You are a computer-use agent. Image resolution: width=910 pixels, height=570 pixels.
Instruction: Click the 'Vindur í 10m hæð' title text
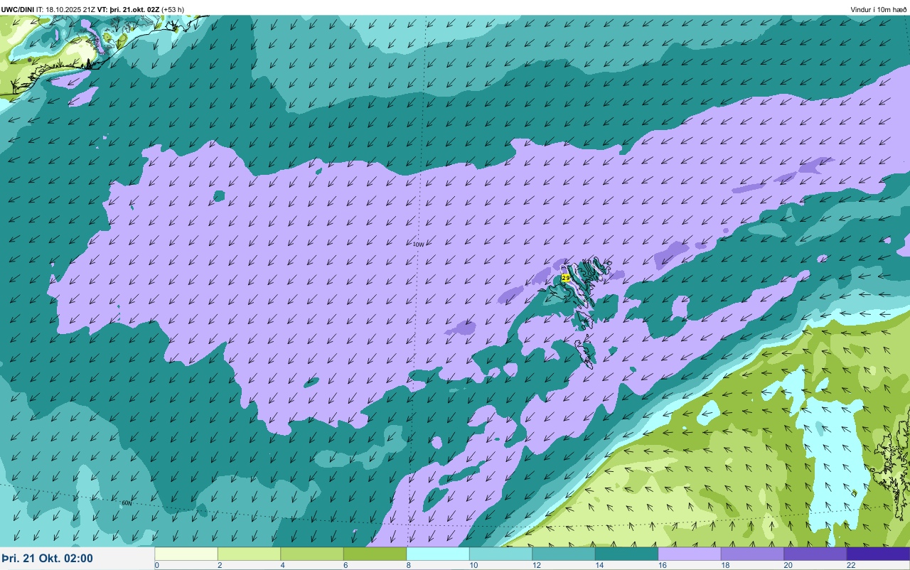tap(879, 9)
